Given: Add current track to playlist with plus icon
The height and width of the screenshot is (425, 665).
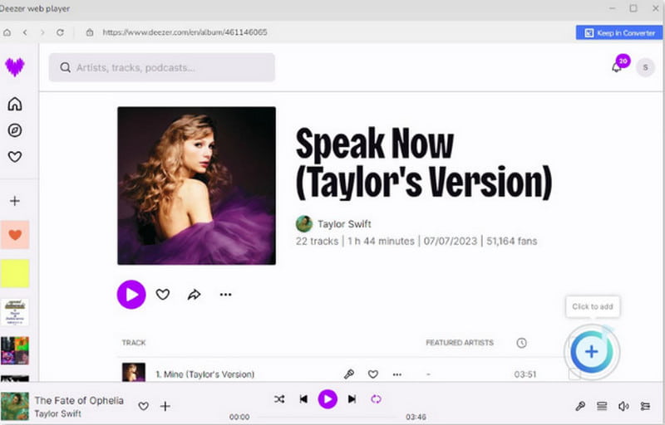Looking at the screenshot, I should coord(165,406).
